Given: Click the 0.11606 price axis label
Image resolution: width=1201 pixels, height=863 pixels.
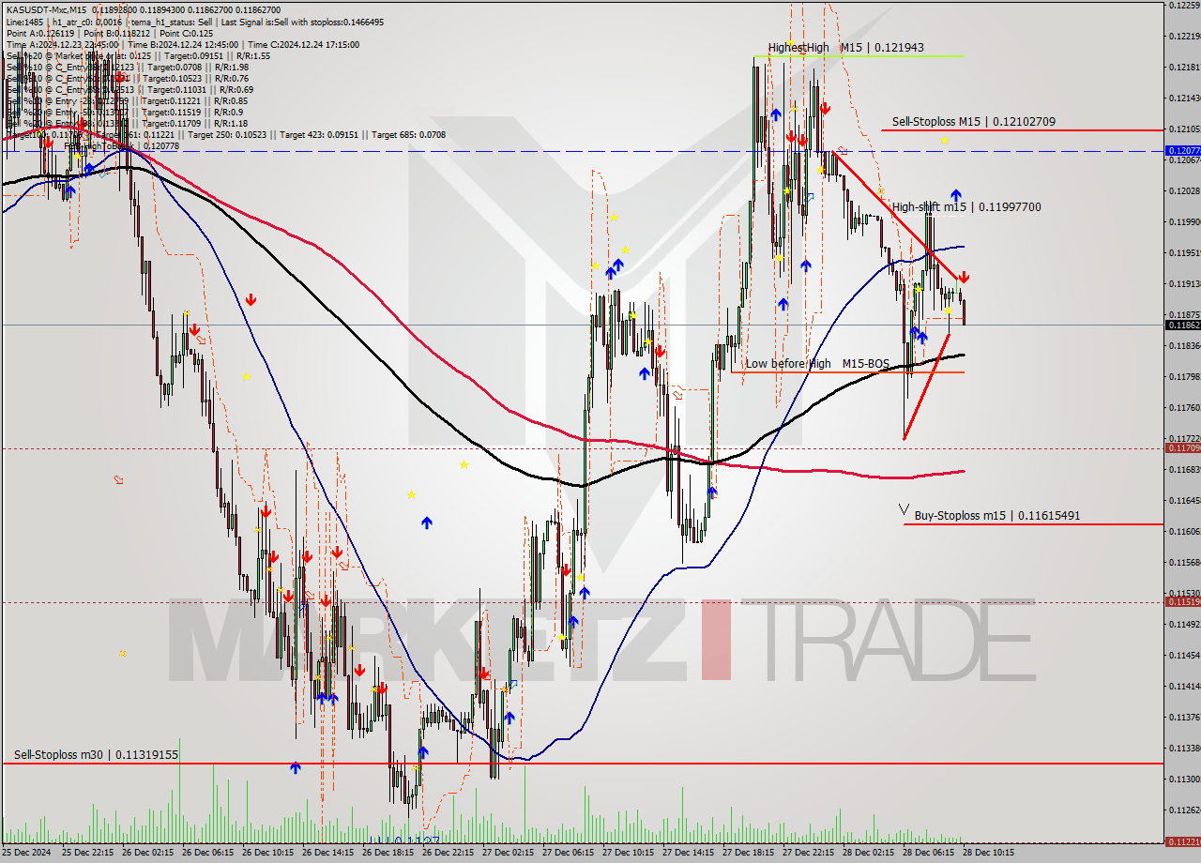Looking at the screenshot, I should pyautogui.click(x=1184, y=531).
